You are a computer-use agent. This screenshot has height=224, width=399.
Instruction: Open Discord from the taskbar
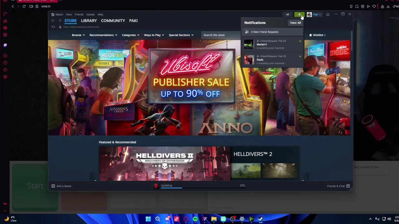(x=167, y=219)
